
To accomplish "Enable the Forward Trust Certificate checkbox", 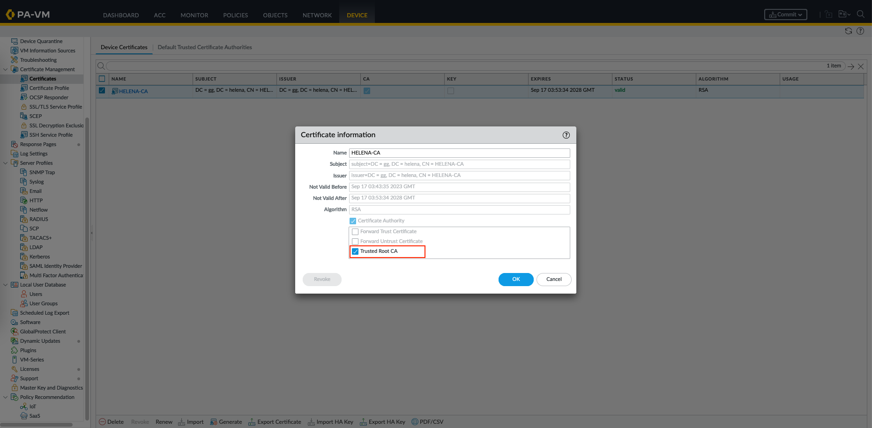I will click(355, 232).
